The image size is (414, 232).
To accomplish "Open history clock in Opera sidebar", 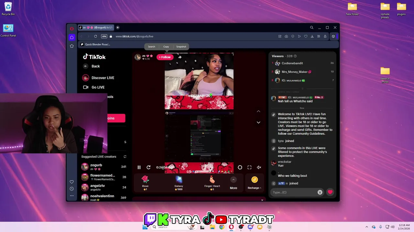I will pos(72,189).
